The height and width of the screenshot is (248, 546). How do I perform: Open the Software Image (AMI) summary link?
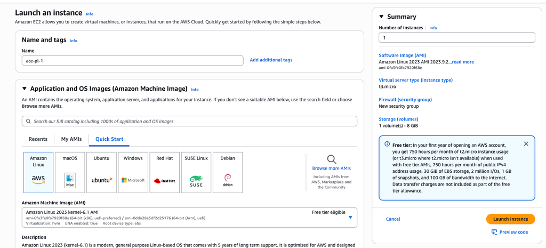(402, 55)
